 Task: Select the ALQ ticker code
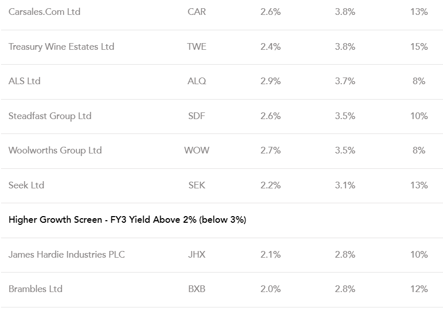197,81
